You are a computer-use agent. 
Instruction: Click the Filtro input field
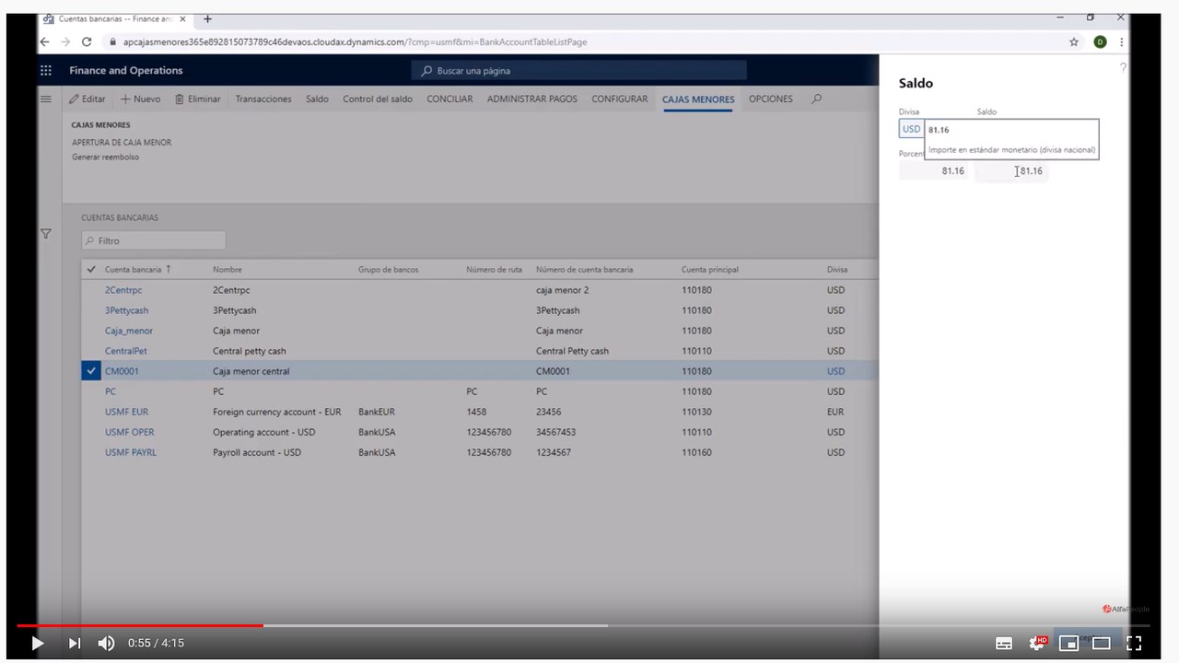coord(154,240)
